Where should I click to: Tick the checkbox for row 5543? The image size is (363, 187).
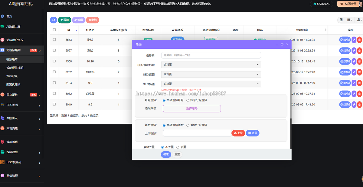pyautogui.click(x=54, y=39)
